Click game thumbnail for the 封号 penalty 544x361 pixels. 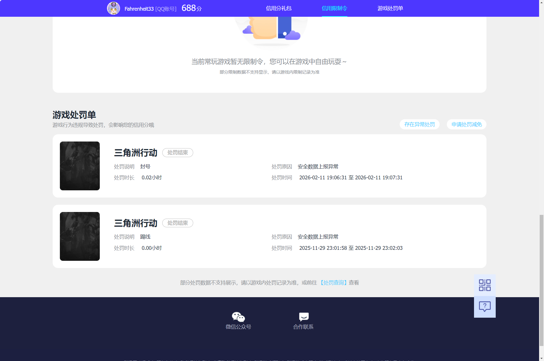coord(80,166)
